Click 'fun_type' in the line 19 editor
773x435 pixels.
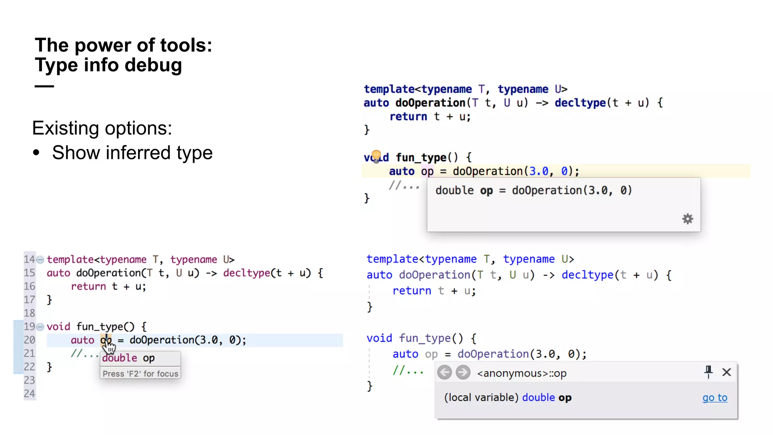click(105, 327)
